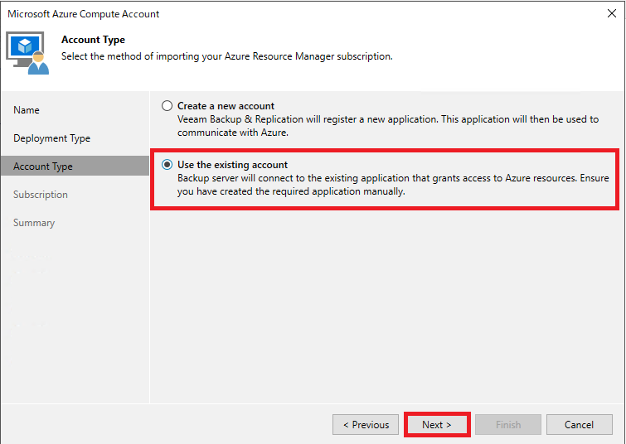Click the Azure account wizard icon
The height and width of the screenshot is (444, 626).
pos(27,53)
